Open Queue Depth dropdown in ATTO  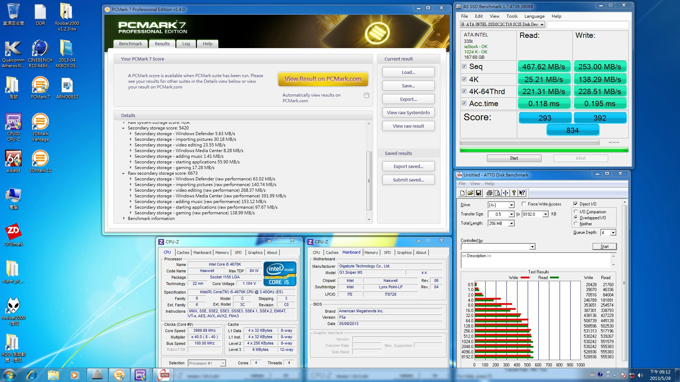point(613,232)
